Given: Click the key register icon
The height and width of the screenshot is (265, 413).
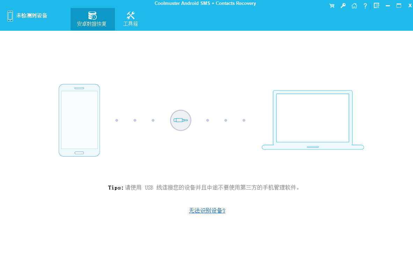Looking at the screenshot, I should (x=343, y=6).
